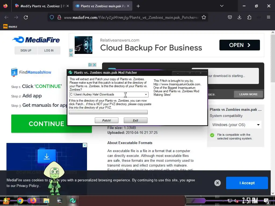Click the MediaFire logo
Viewport: 275px width, 206px height.
tap(36, 40)
